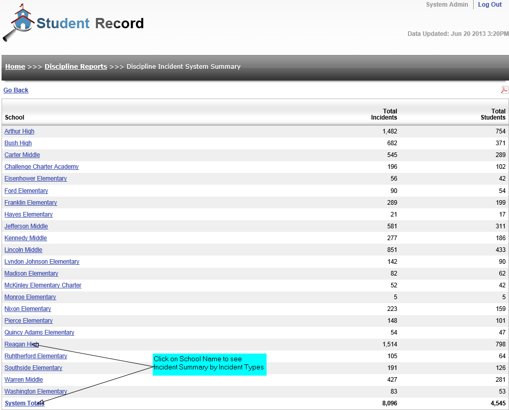Click the School column header
509x410 pixels.
coord(14,118)
